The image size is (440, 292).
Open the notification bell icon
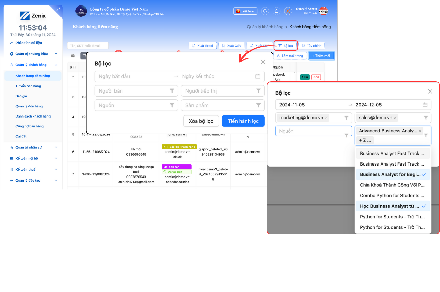click(x=276, y=11)
